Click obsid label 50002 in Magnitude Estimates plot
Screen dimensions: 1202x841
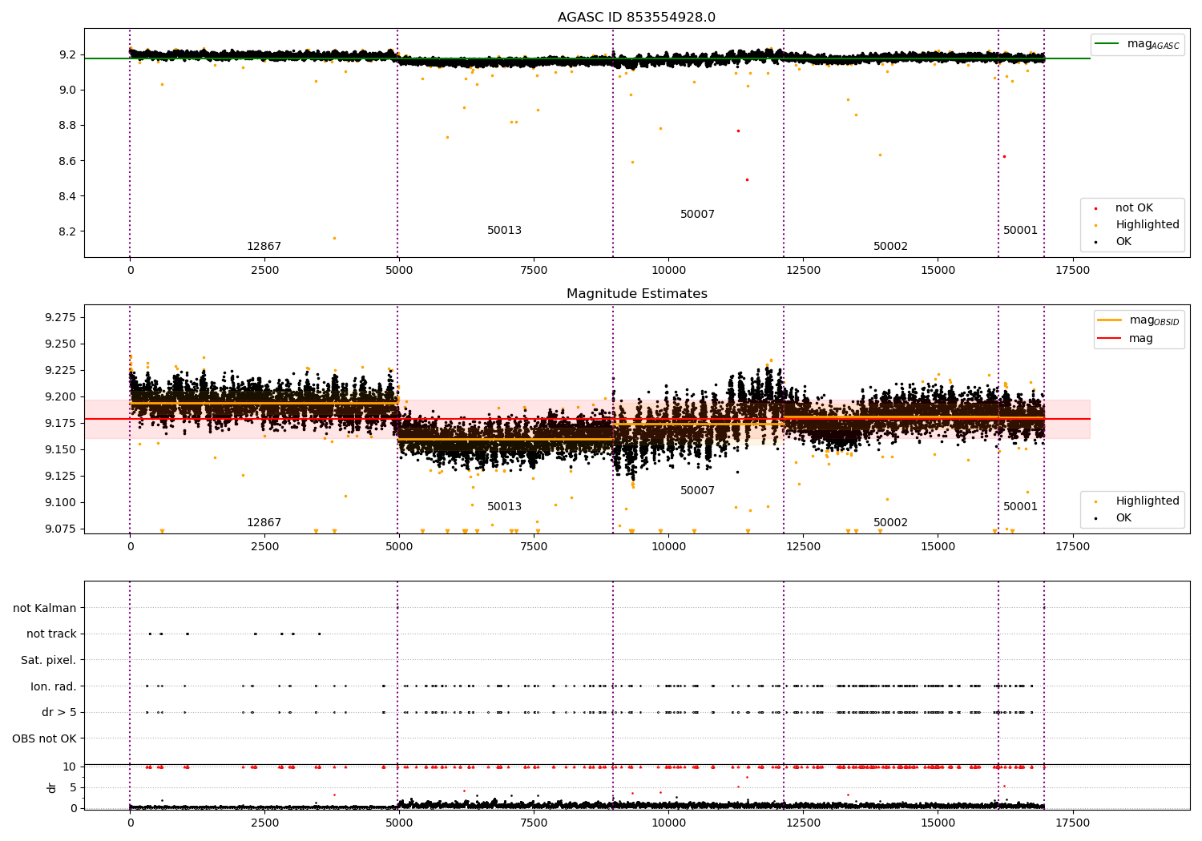pos(890,523)
